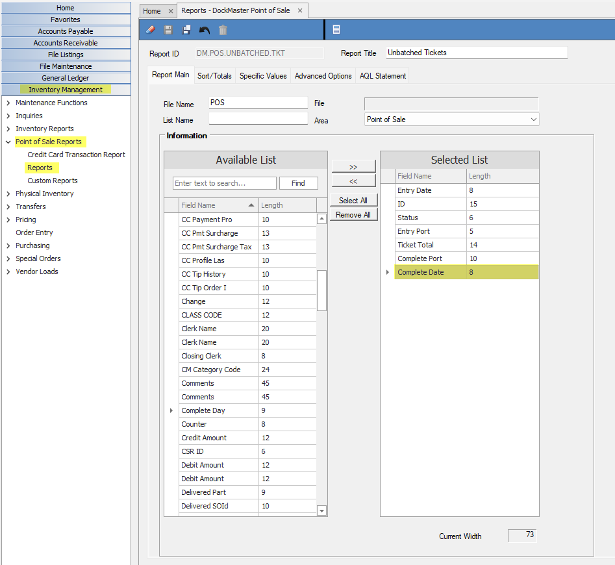Screen dimensions: 615x565
Task: Open Accounts Receivable menu section
Action: [66, 43]
